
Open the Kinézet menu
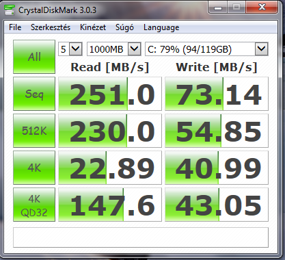(x=93, y=27)
